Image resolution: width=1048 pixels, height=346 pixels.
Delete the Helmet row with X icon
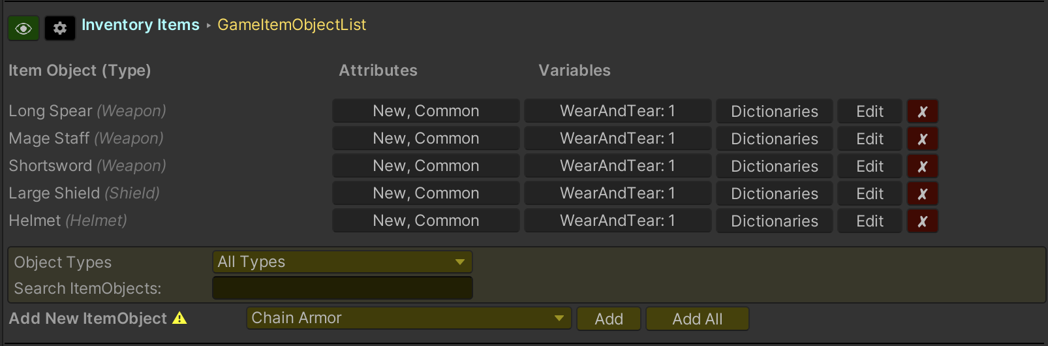(922, 221)
